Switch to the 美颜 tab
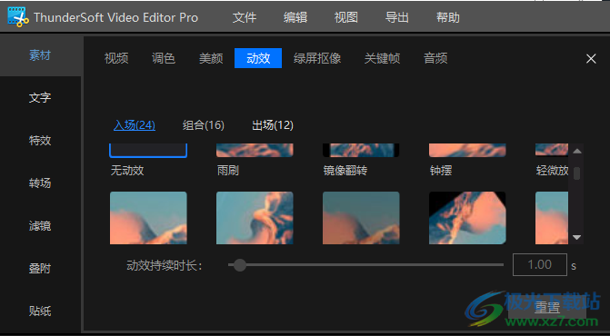Viewport: 610px width, 336px height. click(x=211, y=58)
